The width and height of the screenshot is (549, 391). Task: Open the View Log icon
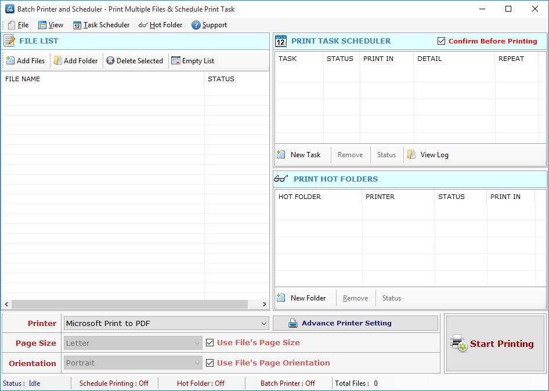point(412,154)
